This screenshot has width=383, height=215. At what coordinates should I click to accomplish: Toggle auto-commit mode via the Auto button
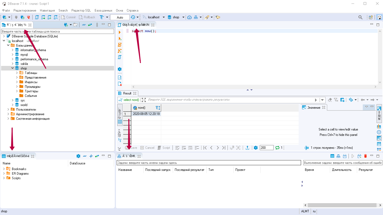pyautogui.click(x=119, y=17)
